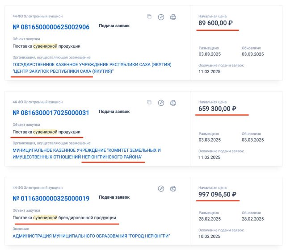Click the 997 096,50 ₽ starting price
The width and height of the screenshot is (286, 250).
(217, 195)
